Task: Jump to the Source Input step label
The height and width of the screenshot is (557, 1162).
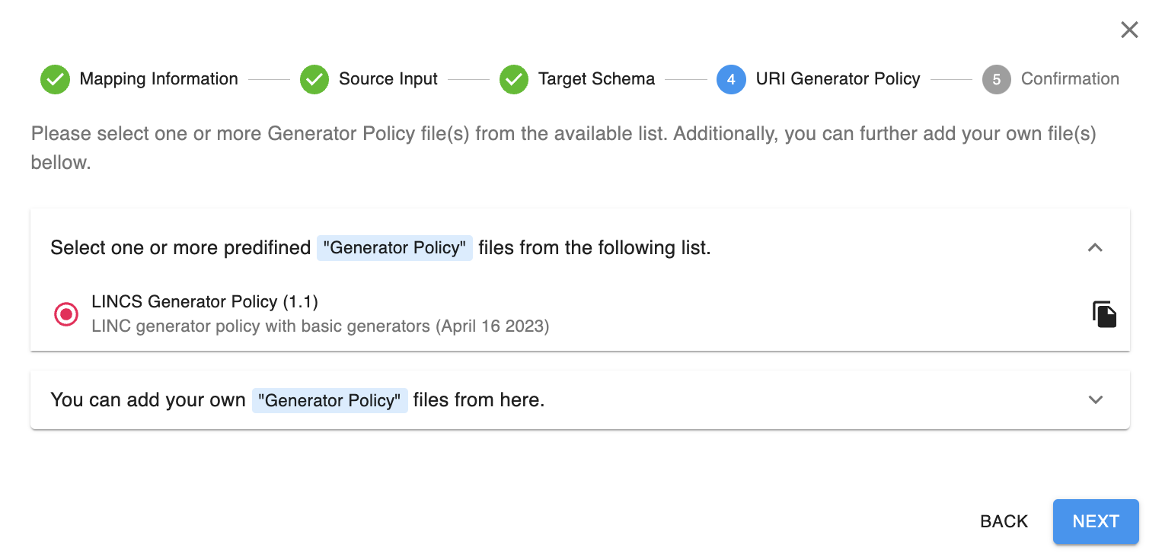Action: tap(388, 79)
